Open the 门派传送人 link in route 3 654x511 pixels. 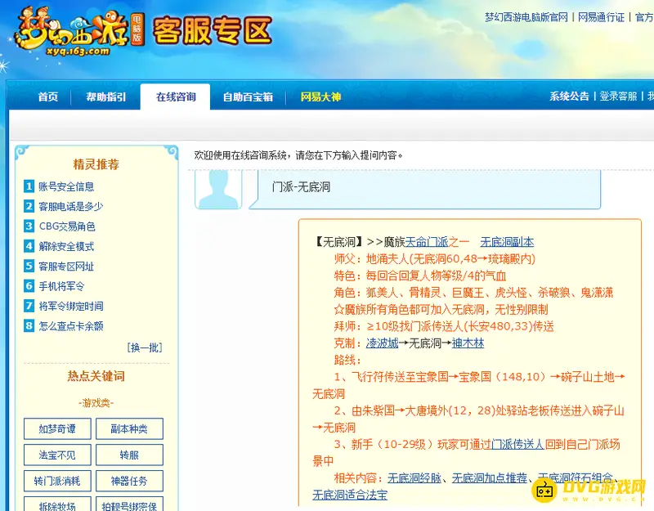pyautogui.click(x=517, y=444)
